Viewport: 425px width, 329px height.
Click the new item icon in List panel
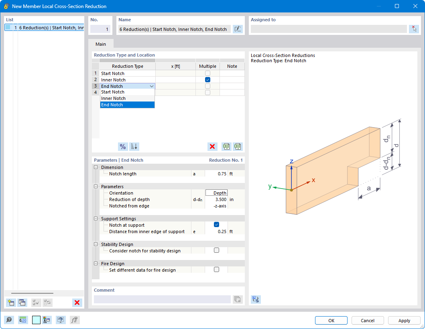[x=11, y=303]
